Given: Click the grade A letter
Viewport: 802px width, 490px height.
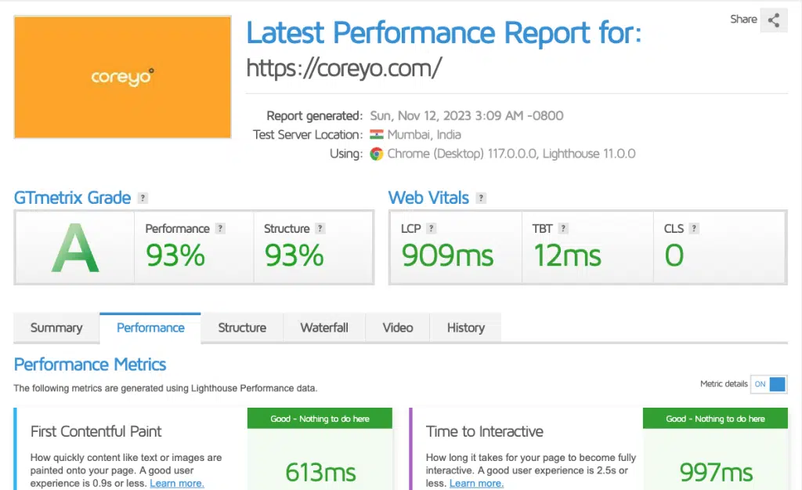Looking at the screenshot, I should (75, 249).
